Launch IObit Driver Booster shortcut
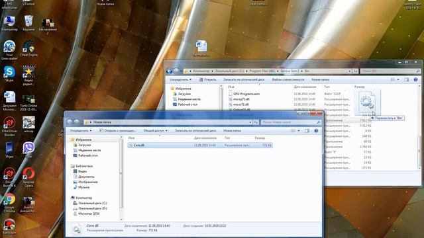This screenshot has width=424, height=238. (9, 126)
